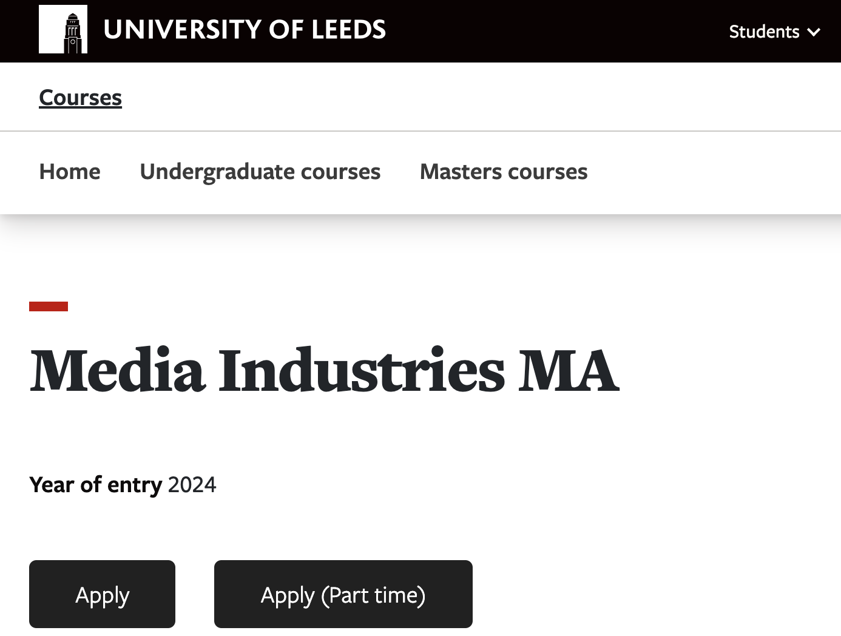Click the Year of entry label
841x636 pixels.
click(96, 485)
